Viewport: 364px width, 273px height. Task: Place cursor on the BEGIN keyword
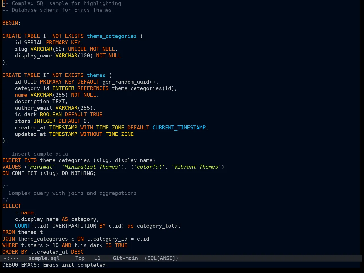[x=10, y=23]
